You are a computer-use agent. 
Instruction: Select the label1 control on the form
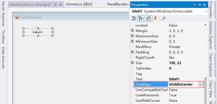pyautogui.click(x=38, y=32)
